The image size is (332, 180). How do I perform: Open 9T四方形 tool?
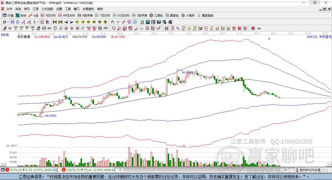click(x=121, y=16)
